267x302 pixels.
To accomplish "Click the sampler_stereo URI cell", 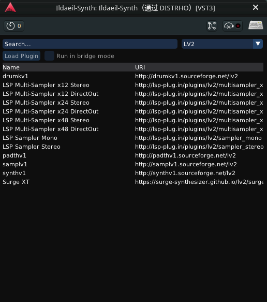I will pyautogui.click(x=199, y=147).
